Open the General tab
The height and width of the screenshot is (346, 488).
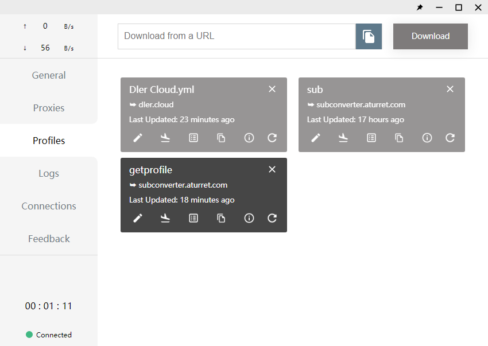[49, 75]
